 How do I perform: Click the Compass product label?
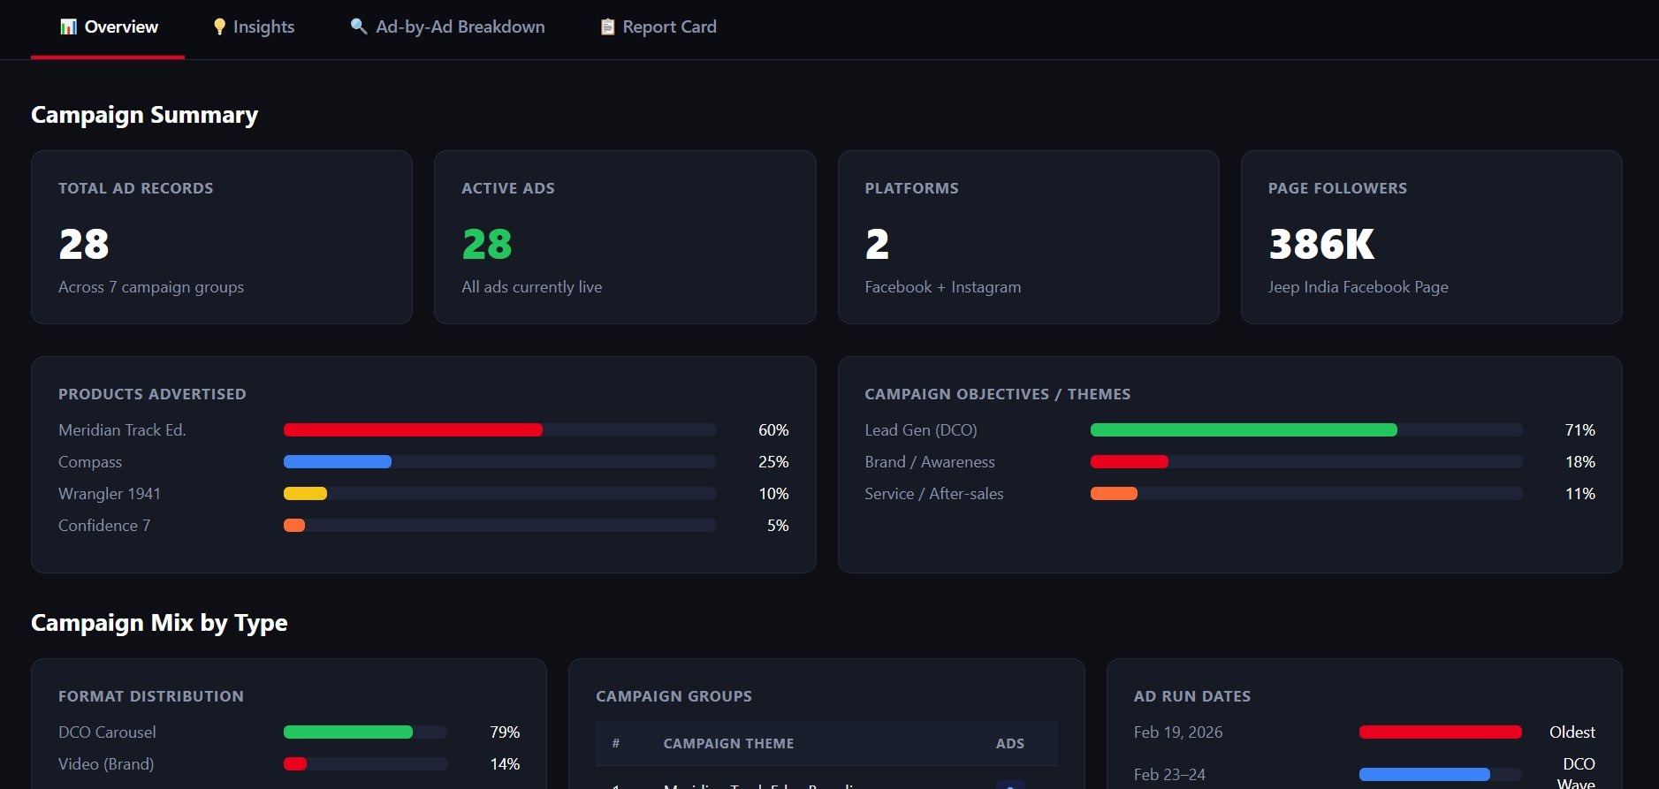pyautogui.click(x=90, y=462)
